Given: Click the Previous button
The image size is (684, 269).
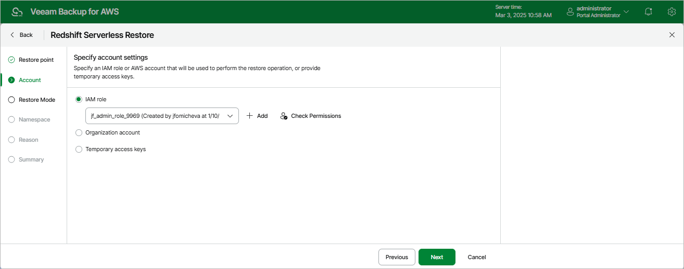Looking at the screenshot, I should [397, 257].
